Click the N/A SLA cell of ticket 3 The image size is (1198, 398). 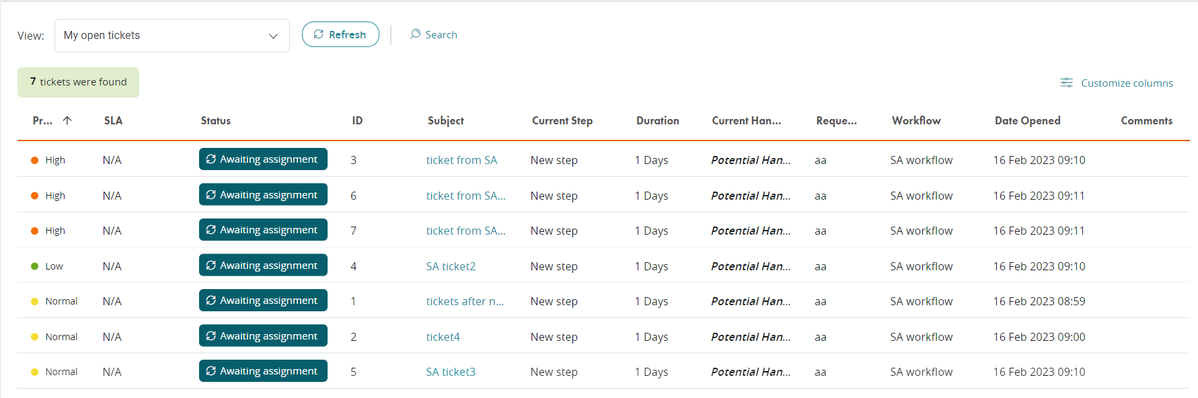(x=112, y=160)
